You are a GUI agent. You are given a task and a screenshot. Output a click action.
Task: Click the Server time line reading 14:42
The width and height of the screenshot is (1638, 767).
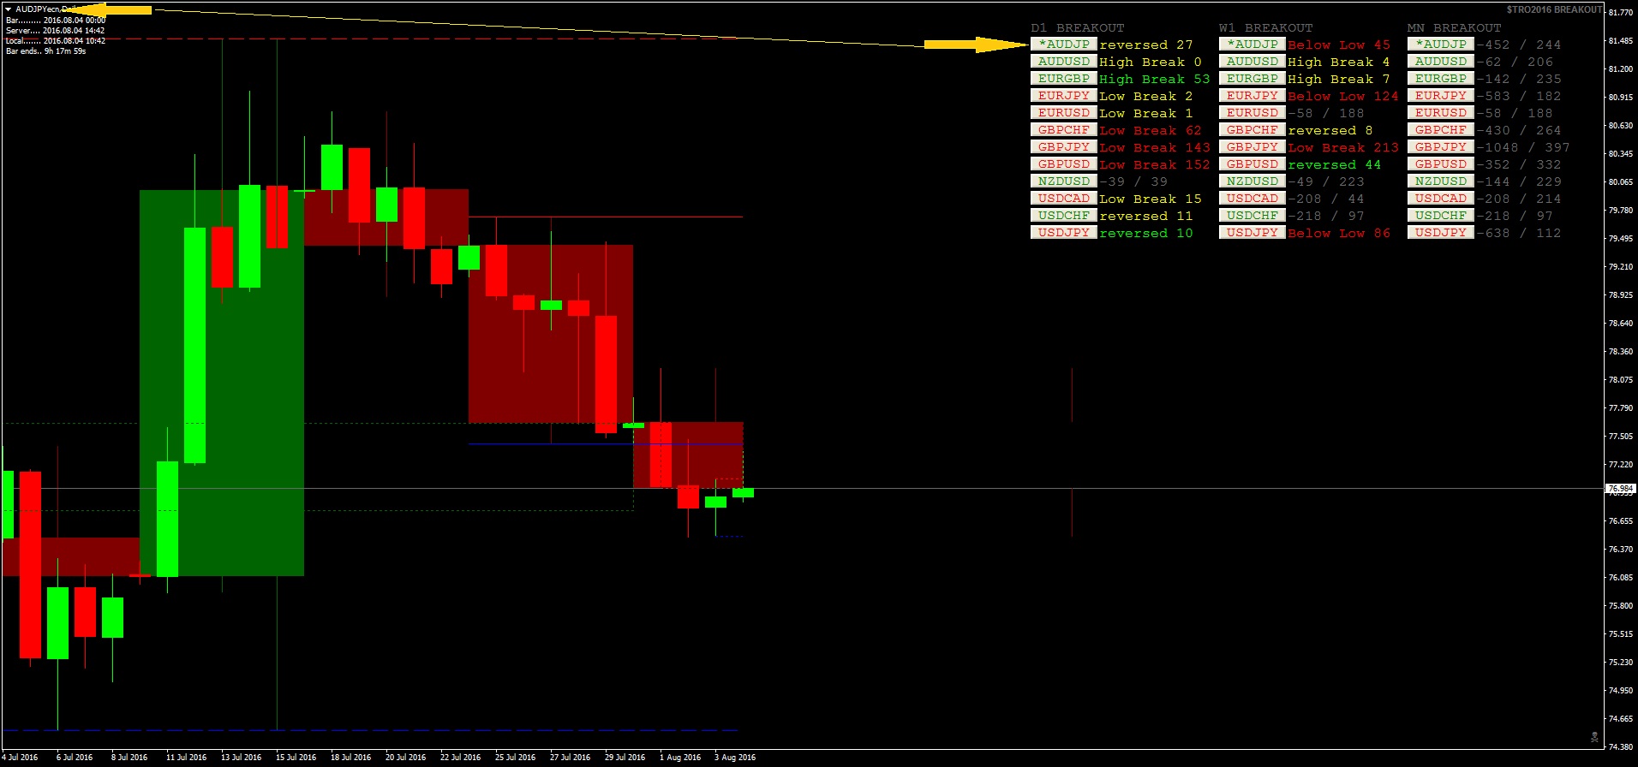pos(56,31)
